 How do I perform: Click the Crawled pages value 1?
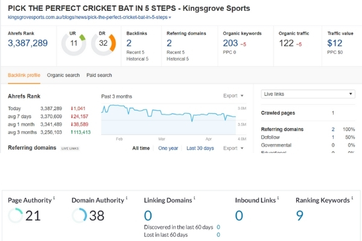pos(333,113)
